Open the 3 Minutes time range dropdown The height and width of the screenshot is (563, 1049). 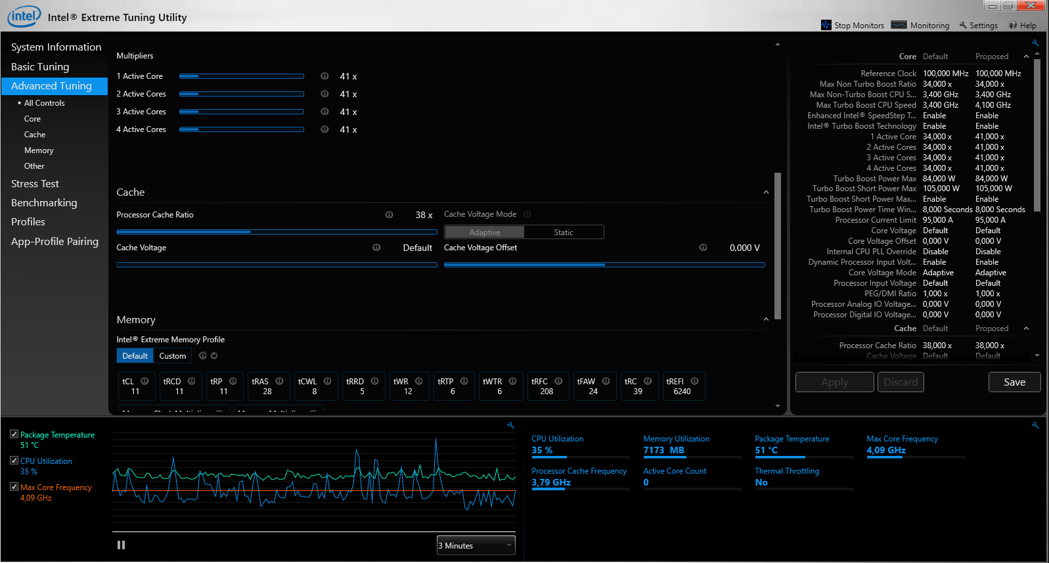click(x=476, y=545)
